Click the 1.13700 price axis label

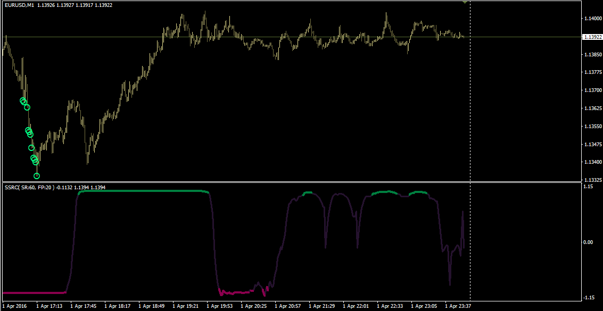coord(592,90)
